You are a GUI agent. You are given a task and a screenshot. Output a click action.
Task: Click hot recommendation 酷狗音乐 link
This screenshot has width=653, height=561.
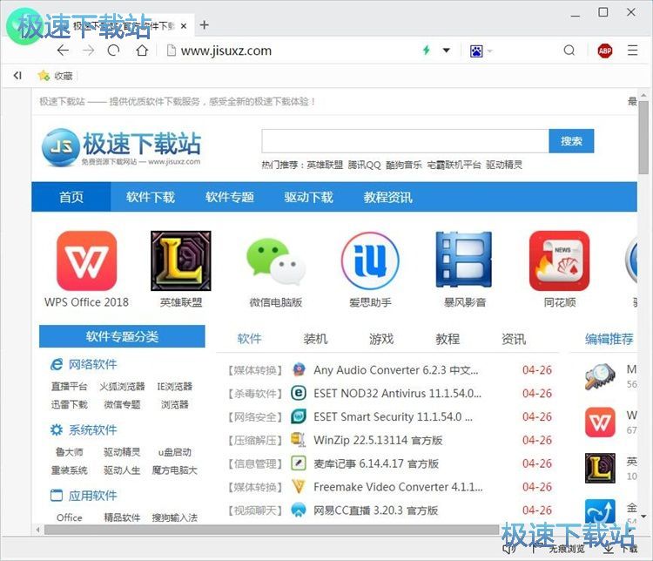(x=403, y=165)
